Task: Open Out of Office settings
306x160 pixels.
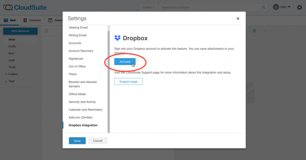Action: point(77,67)
